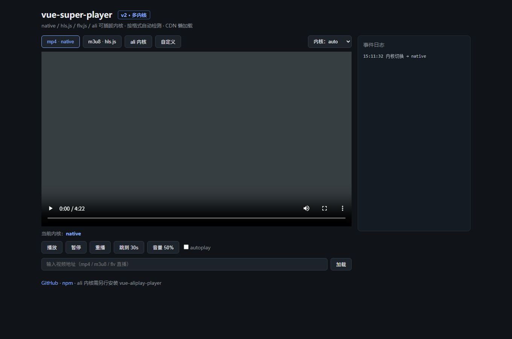
Task: Choose the ali 内核 source tab
Action: click(138, 42)
